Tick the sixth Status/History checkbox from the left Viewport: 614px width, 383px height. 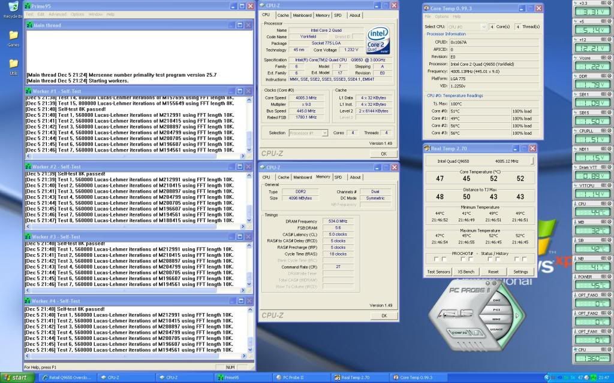pyautogui.click(x=498, y=259)
